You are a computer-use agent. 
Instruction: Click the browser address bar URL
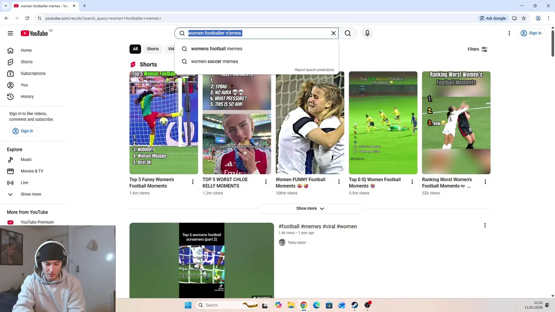click(103, 18)
